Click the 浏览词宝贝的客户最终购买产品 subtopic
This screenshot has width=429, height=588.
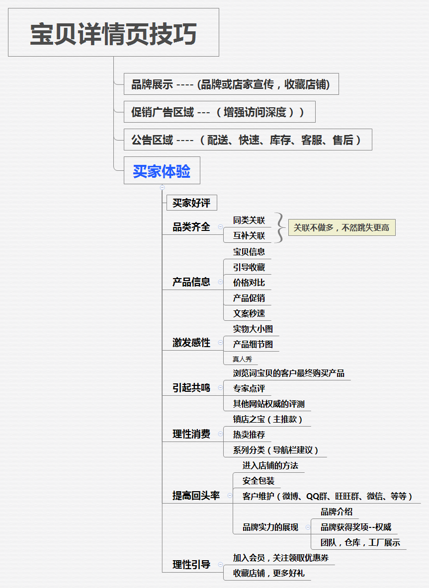pyautogui.click(x=288, y=373)
